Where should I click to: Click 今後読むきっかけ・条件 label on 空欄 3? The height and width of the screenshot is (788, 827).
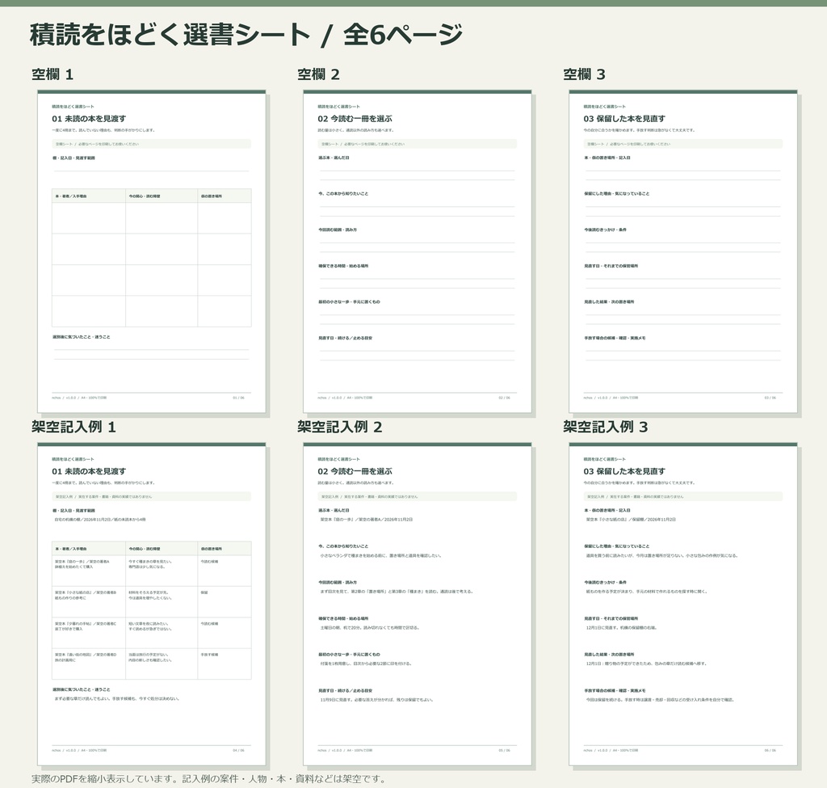tap(605, 230)
